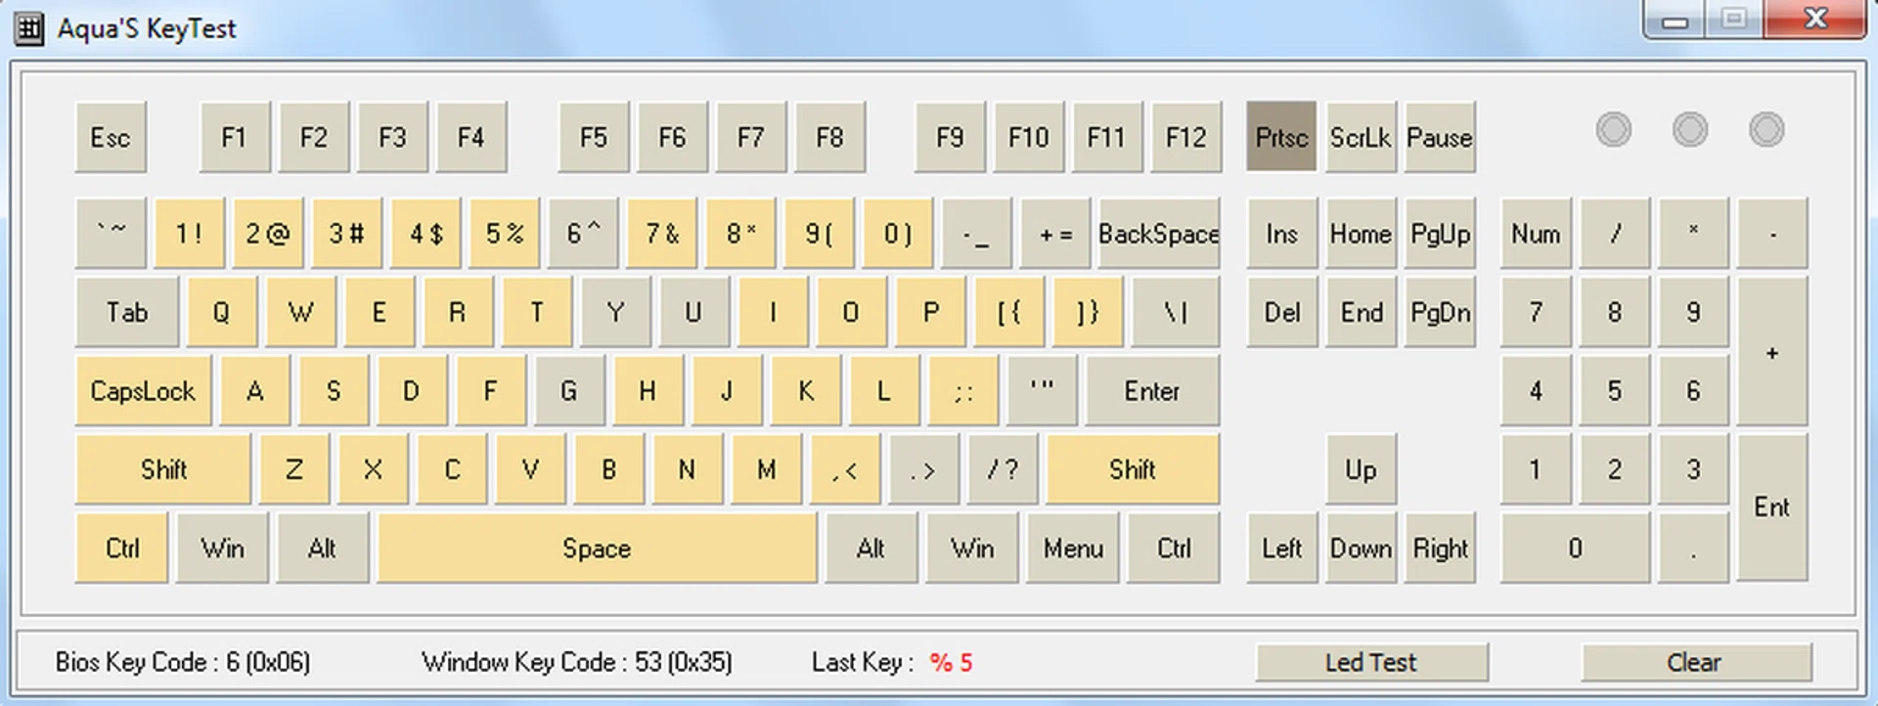The height and width of the screenshot is (706, 1878).
Task: Toggle the Num lock key
Action: (1536, 234)
